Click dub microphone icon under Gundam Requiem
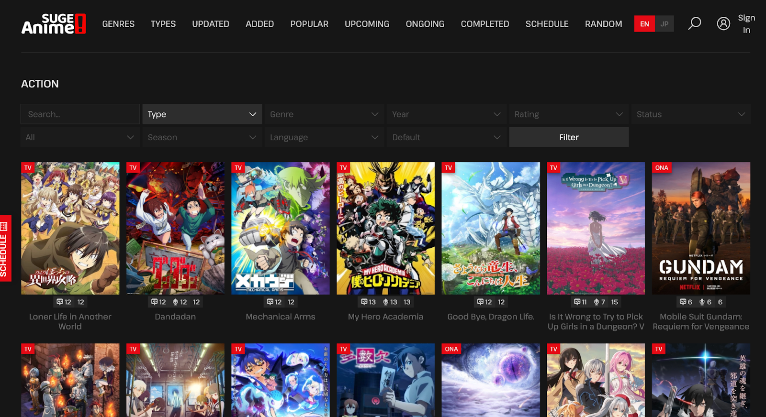 (x=702, y=302)
